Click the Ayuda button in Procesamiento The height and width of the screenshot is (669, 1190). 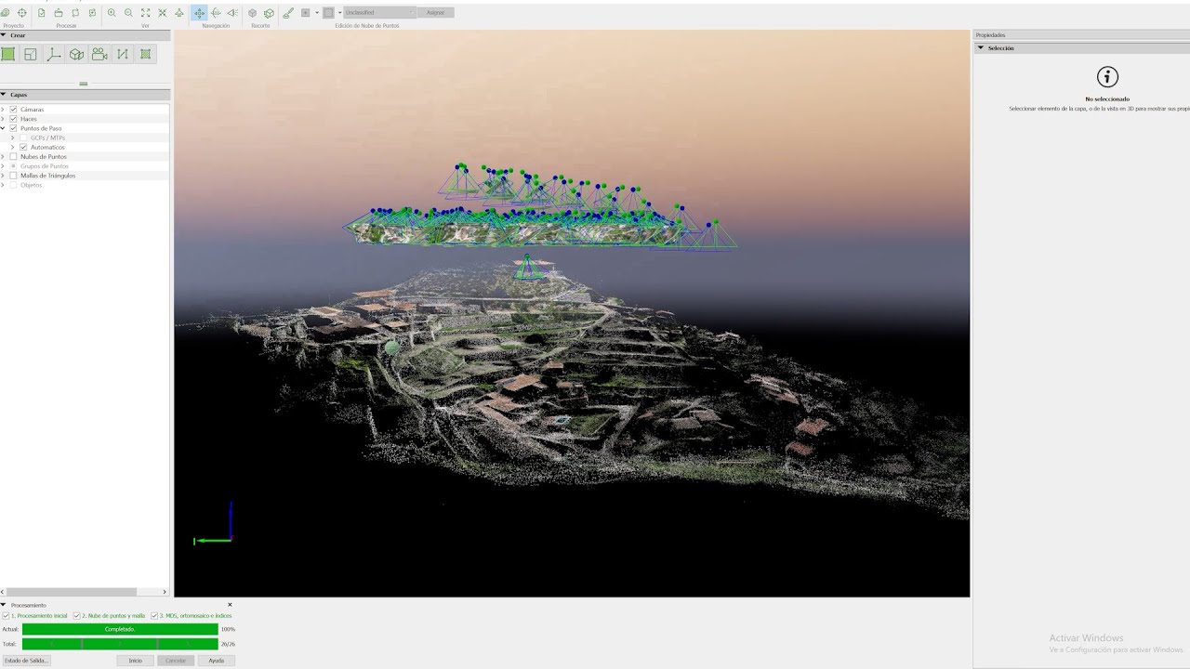coord(216,661)
